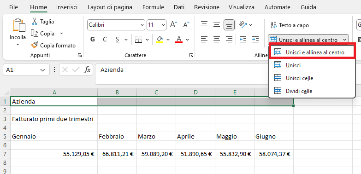Viewport: 361px width, 174px height.
Task: Open fill color dropdown arrow
Action: (x=168, y=40)
